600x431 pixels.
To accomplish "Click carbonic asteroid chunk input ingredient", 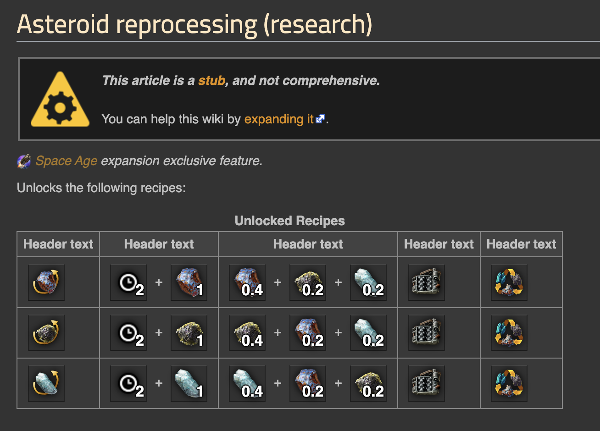I will (x=189, y=333).
